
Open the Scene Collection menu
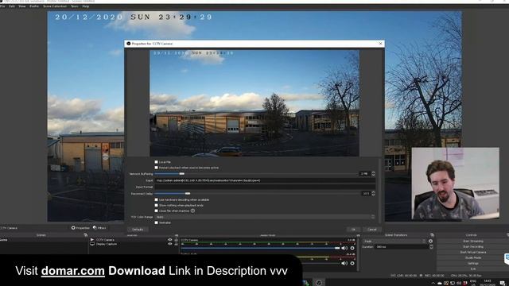pyautogui.click(x=55, y=6)
